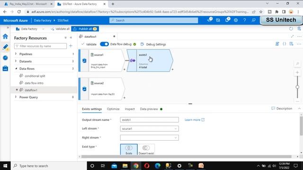303x170 pixels.
Task: Open the properties icon in dataflow toolbar
Action: pos(292,44)
